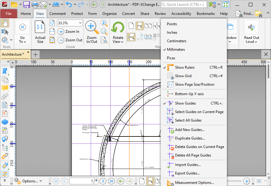The image size is (271, 186).
Task: Select the Hand tool
Action: [5, 23]
